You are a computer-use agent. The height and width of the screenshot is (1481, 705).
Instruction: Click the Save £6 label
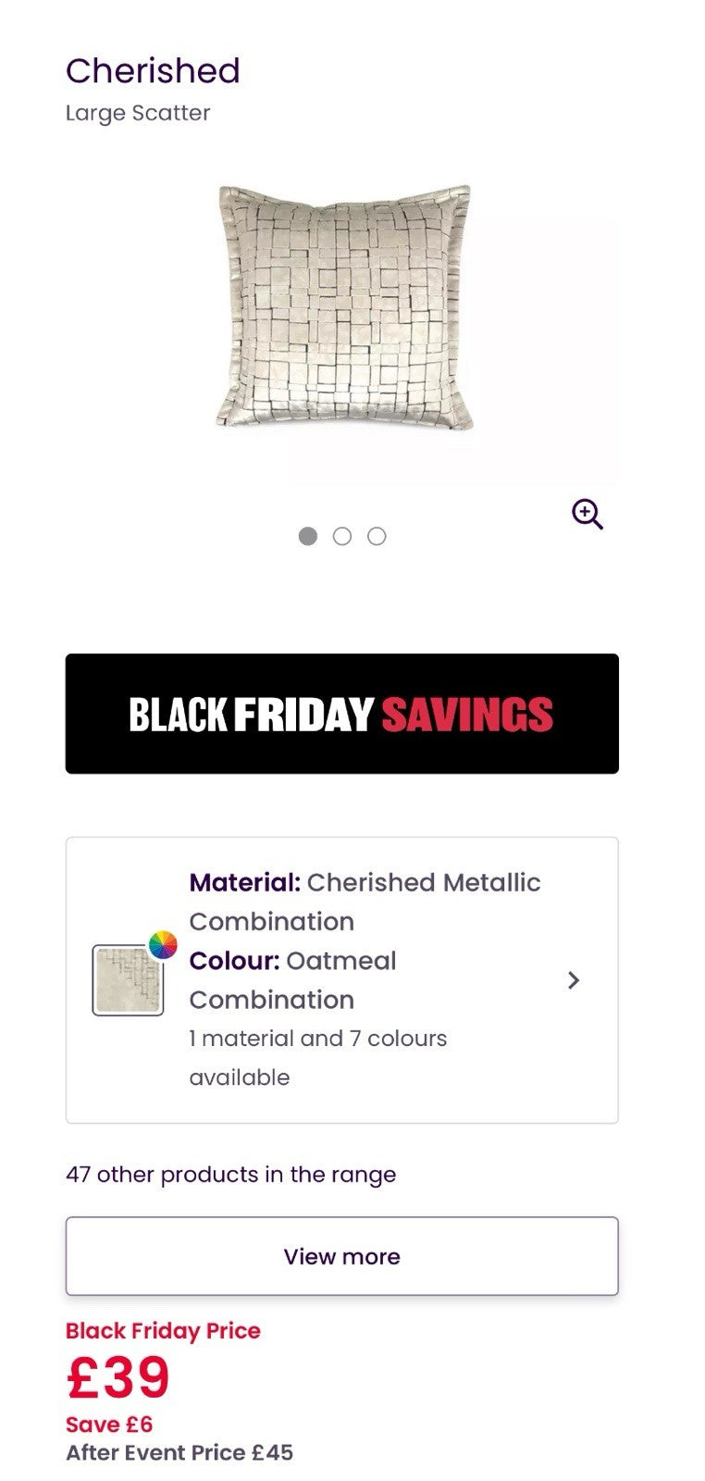109,1425
